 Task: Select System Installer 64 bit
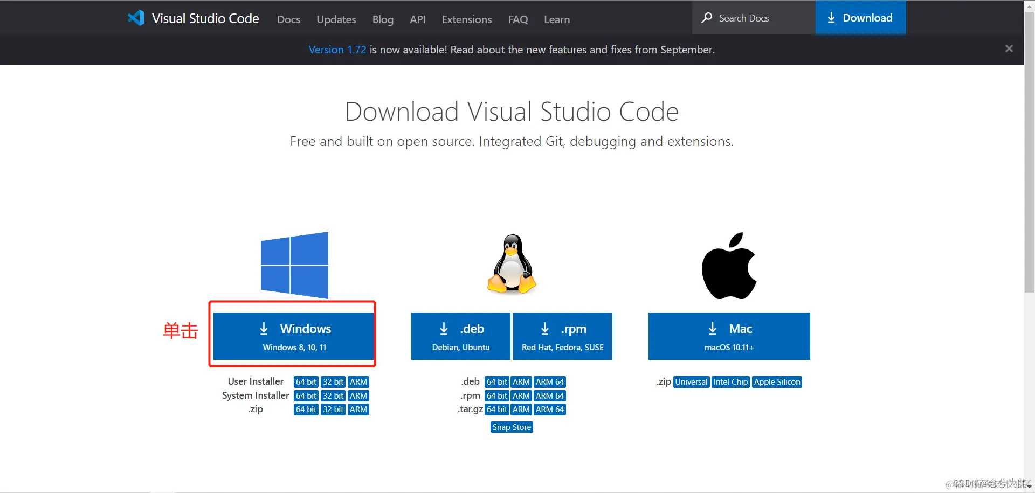(x=306, y=396)
